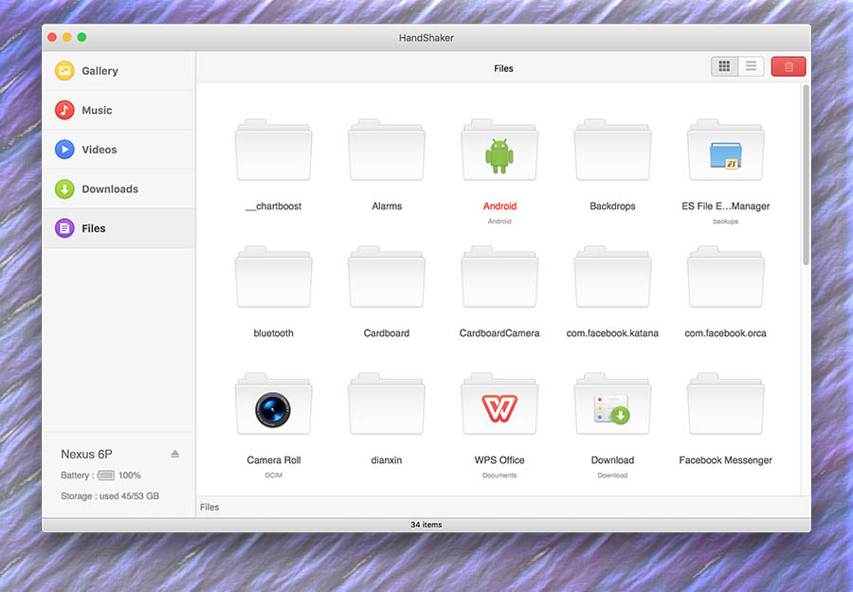Open the Facebook Messenger folder
This screenshot has height=592, width=853.
pos(725,406)
